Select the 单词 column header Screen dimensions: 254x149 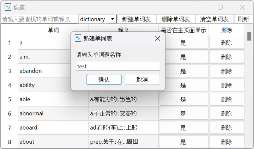(x=53, y=30)
